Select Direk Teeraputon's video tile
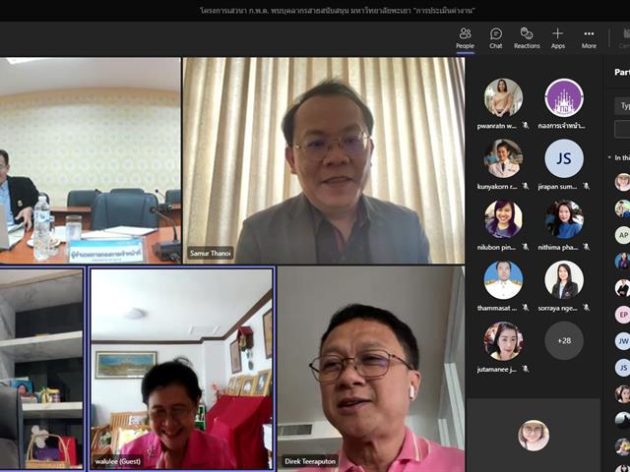 point(371,369)
